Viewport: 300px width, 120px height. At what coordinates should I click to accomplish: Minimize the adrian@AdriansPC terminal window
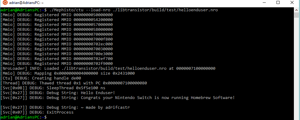pyautogui.click(x=264, y=3)
